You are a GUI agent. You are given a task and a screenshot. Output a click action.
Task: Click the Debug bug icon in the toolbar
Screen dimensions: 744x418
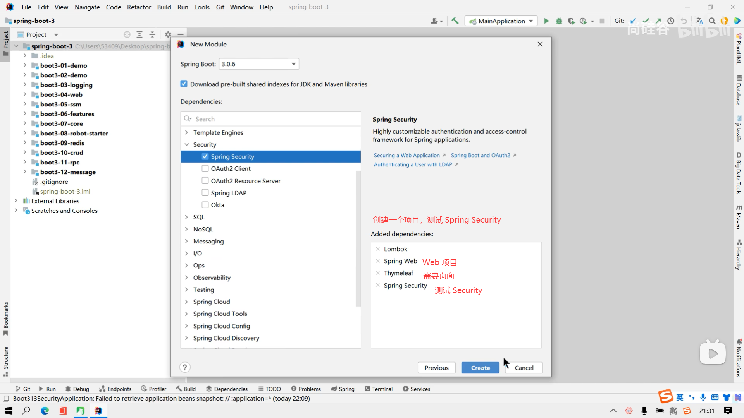tap(559, 21)
